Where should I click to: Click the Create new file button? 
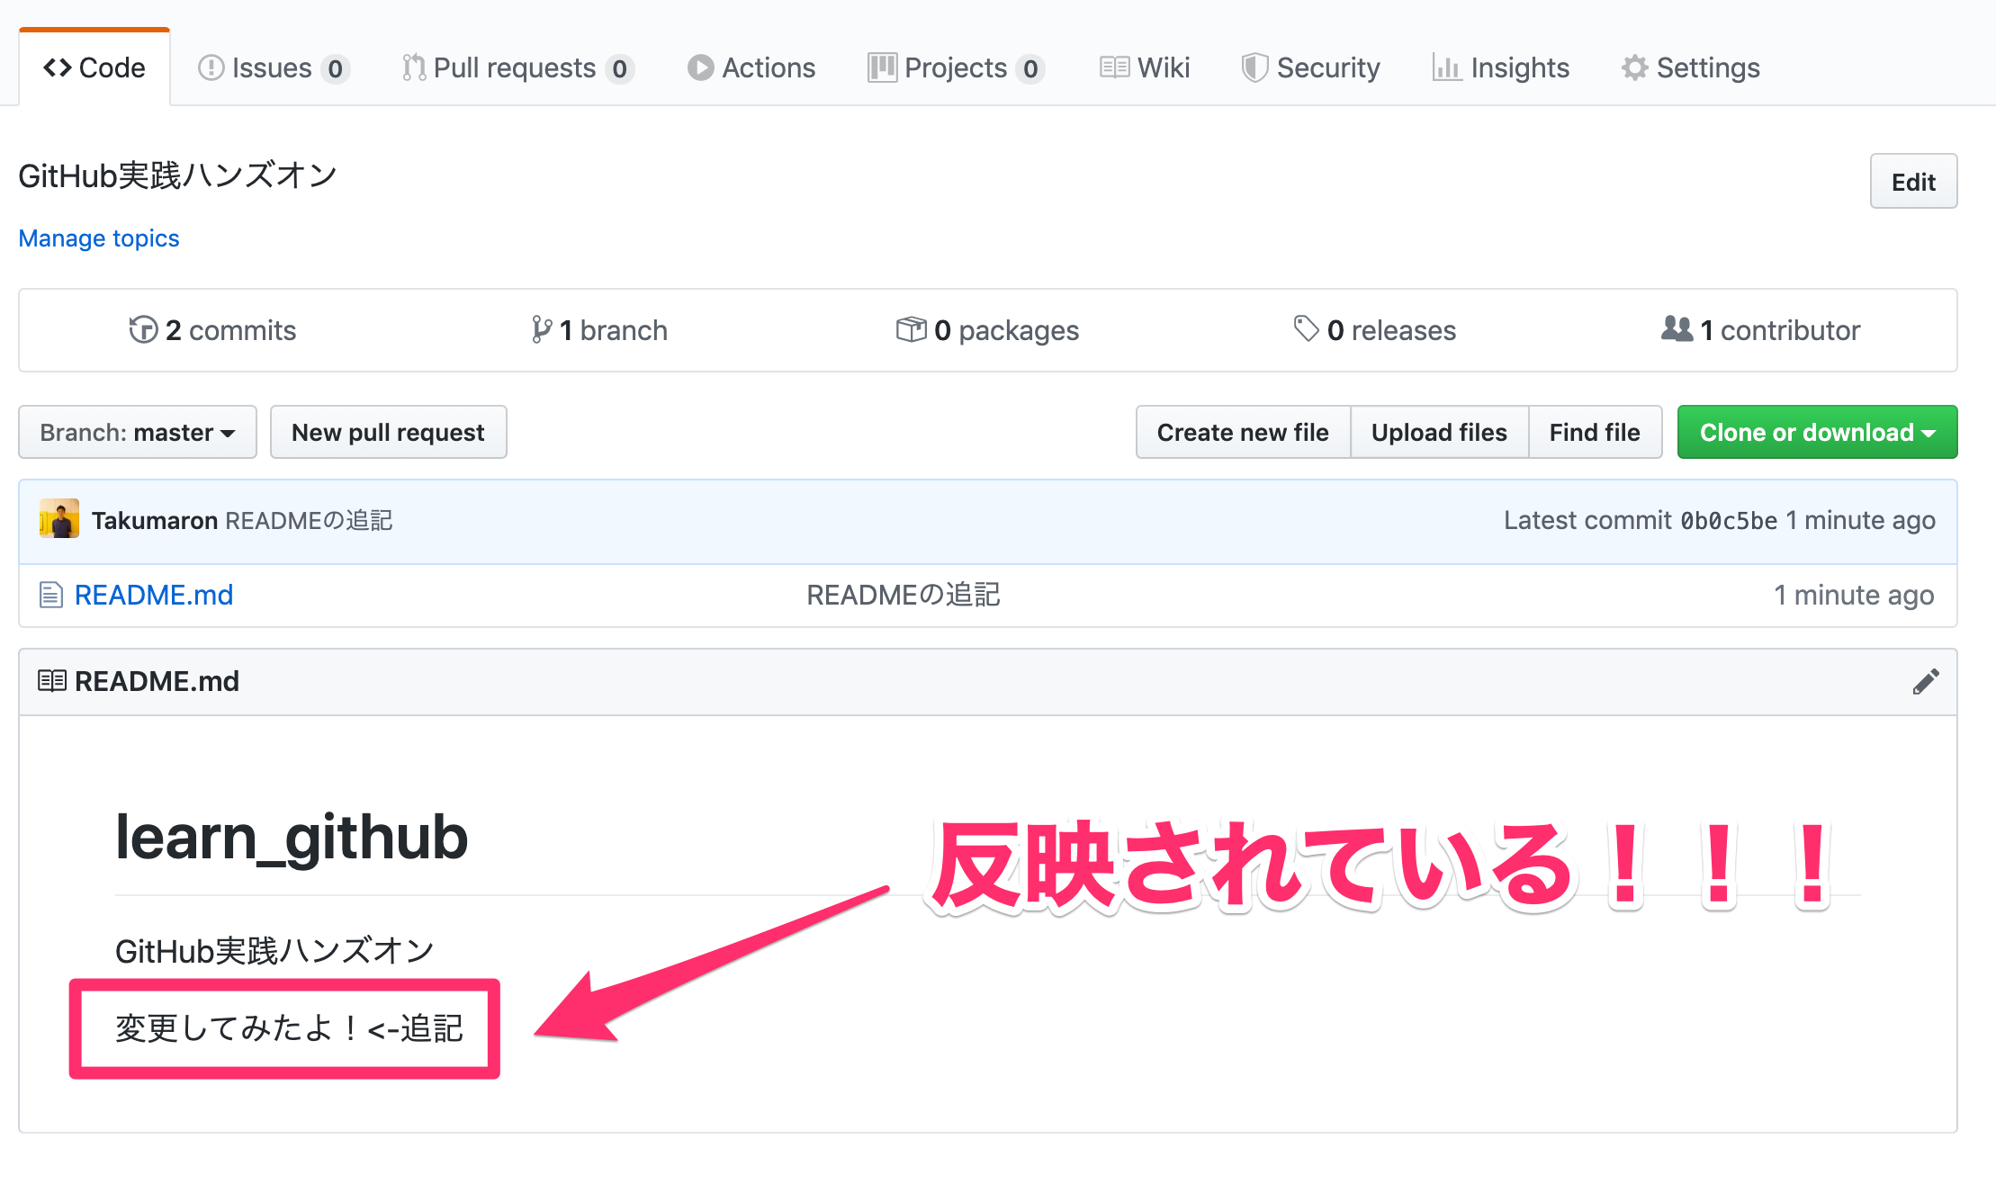pos(1243,432)
